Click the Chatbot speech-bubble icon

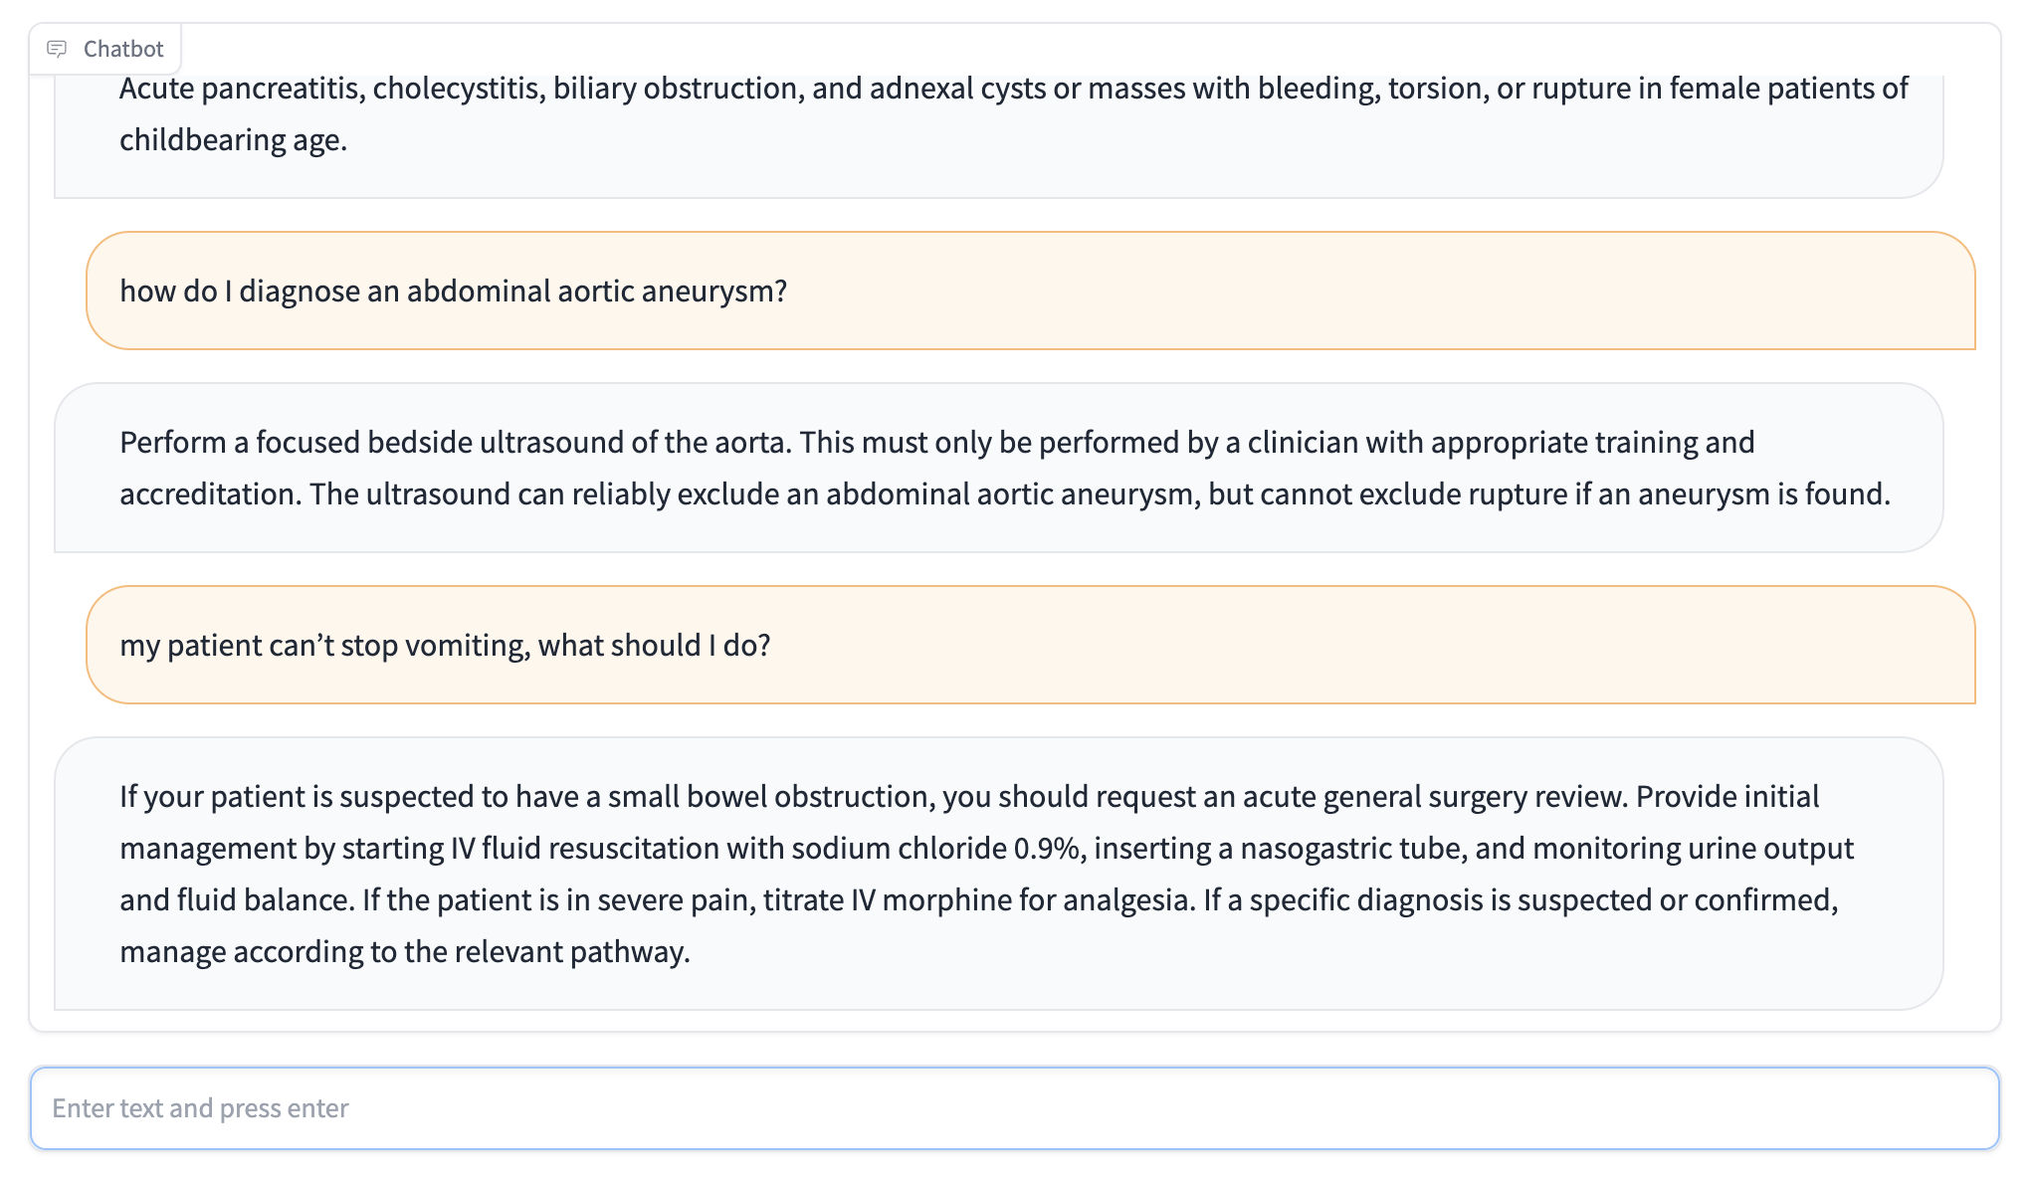[x=58, y=49]
